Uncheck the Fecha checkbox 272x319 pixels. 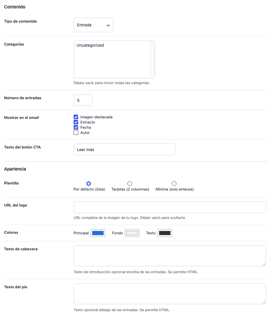76,128
